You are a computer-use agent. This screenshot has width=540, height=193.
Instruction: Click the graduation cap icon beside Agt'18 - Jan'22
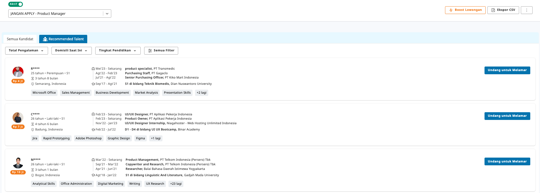[93, 175]
